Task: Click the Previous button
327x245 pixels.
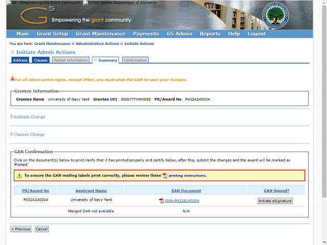Action: [20, 229]
